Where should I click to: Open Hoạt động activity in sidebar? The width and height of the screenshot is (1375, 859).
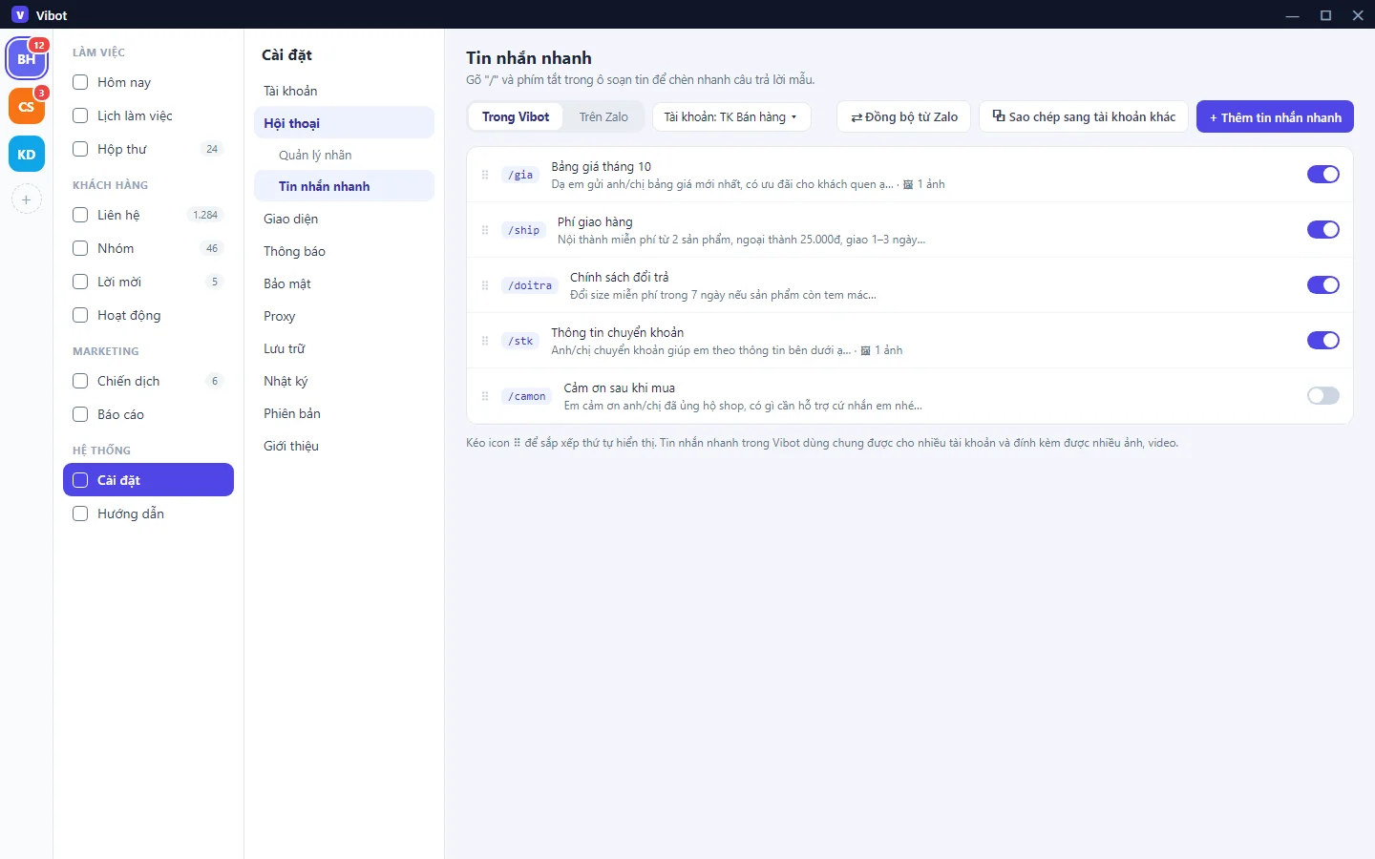coord(148,315)
